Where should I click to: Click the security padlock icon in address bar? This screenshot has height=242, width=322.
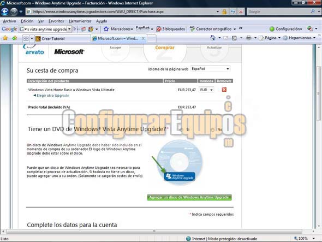(224, 11)
